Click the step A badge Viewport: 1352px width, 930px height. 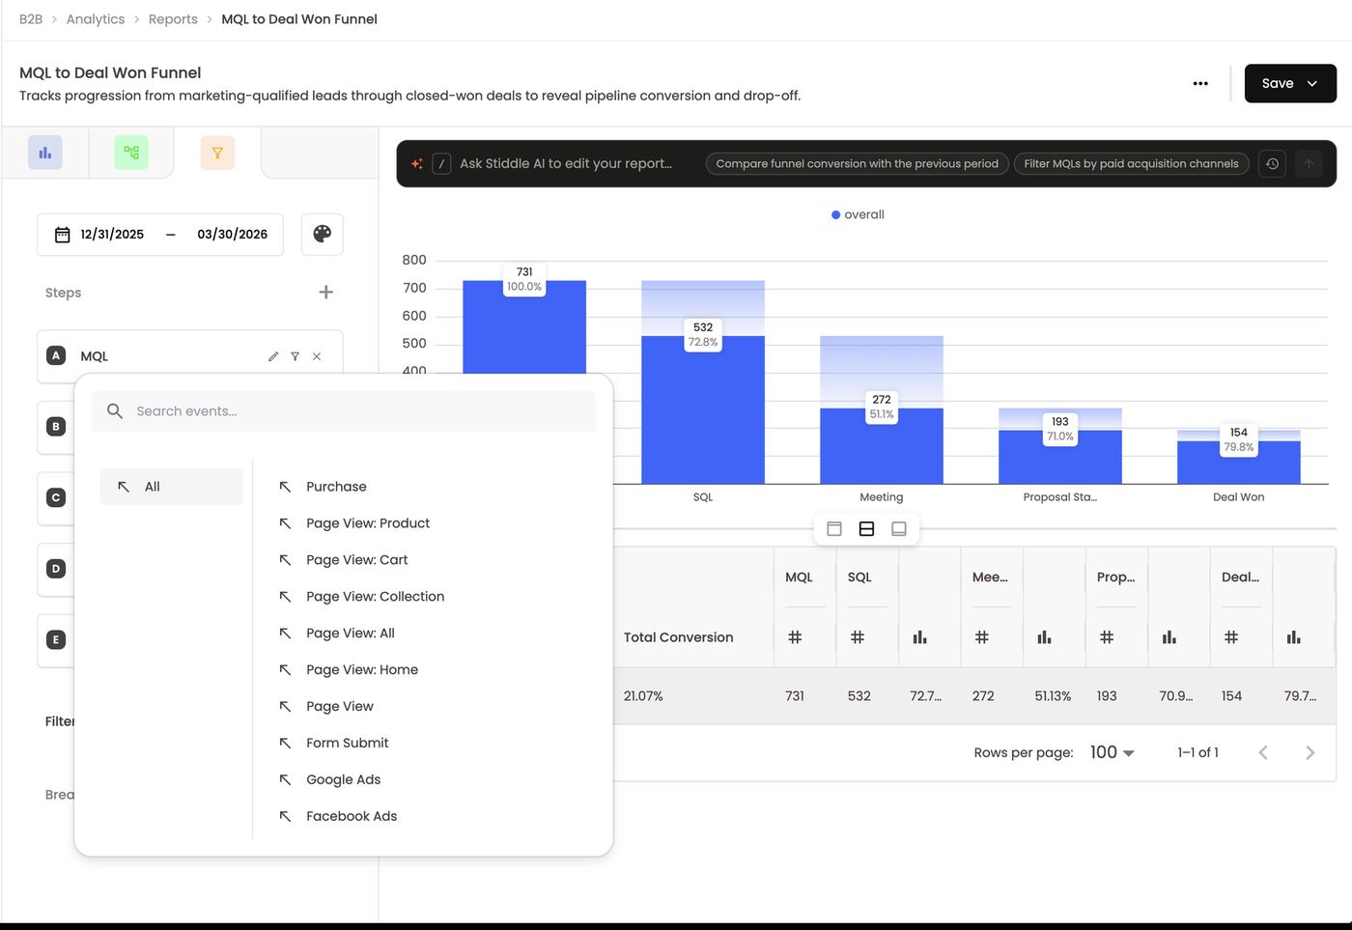coord(56,355)
